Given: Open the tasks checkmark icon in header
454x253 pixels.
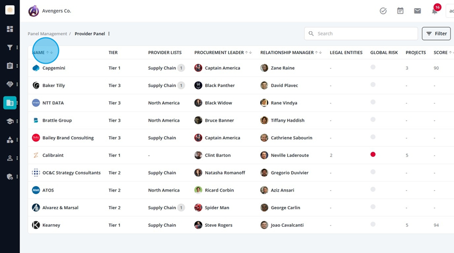Looking at the screenshot, I should coord(383,11).
